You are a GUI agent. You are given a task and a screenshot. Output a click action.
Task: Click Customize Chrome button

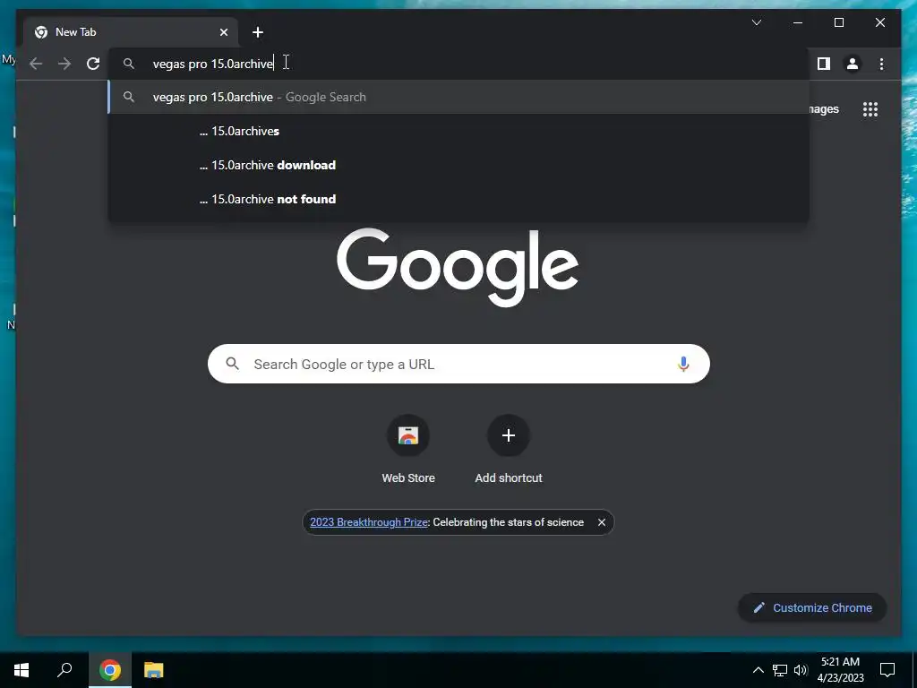812,608
